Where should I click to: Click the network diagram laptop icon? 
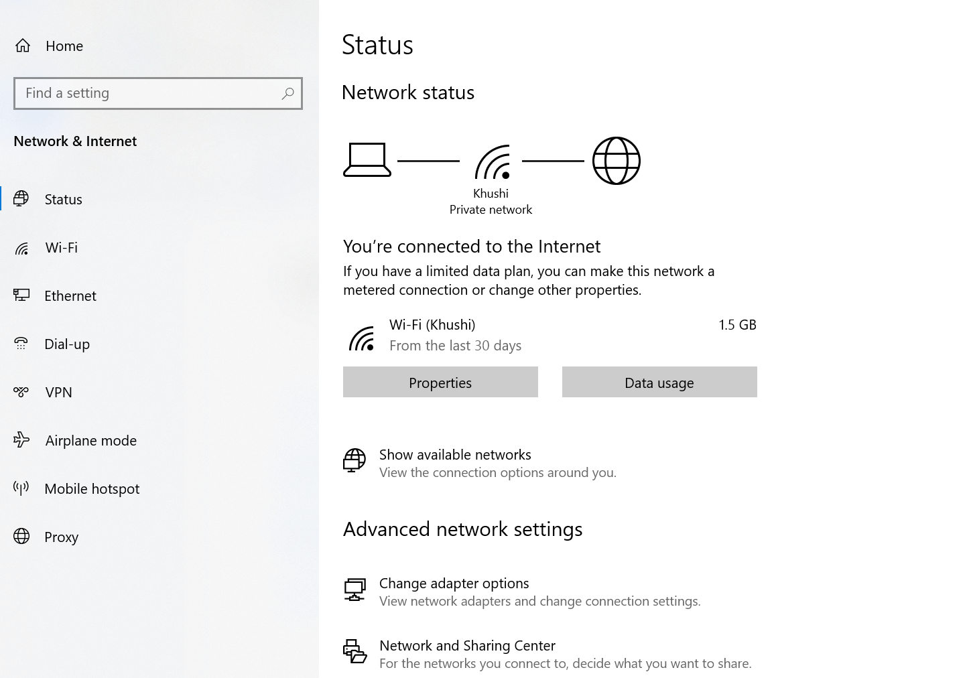point(367,160)
